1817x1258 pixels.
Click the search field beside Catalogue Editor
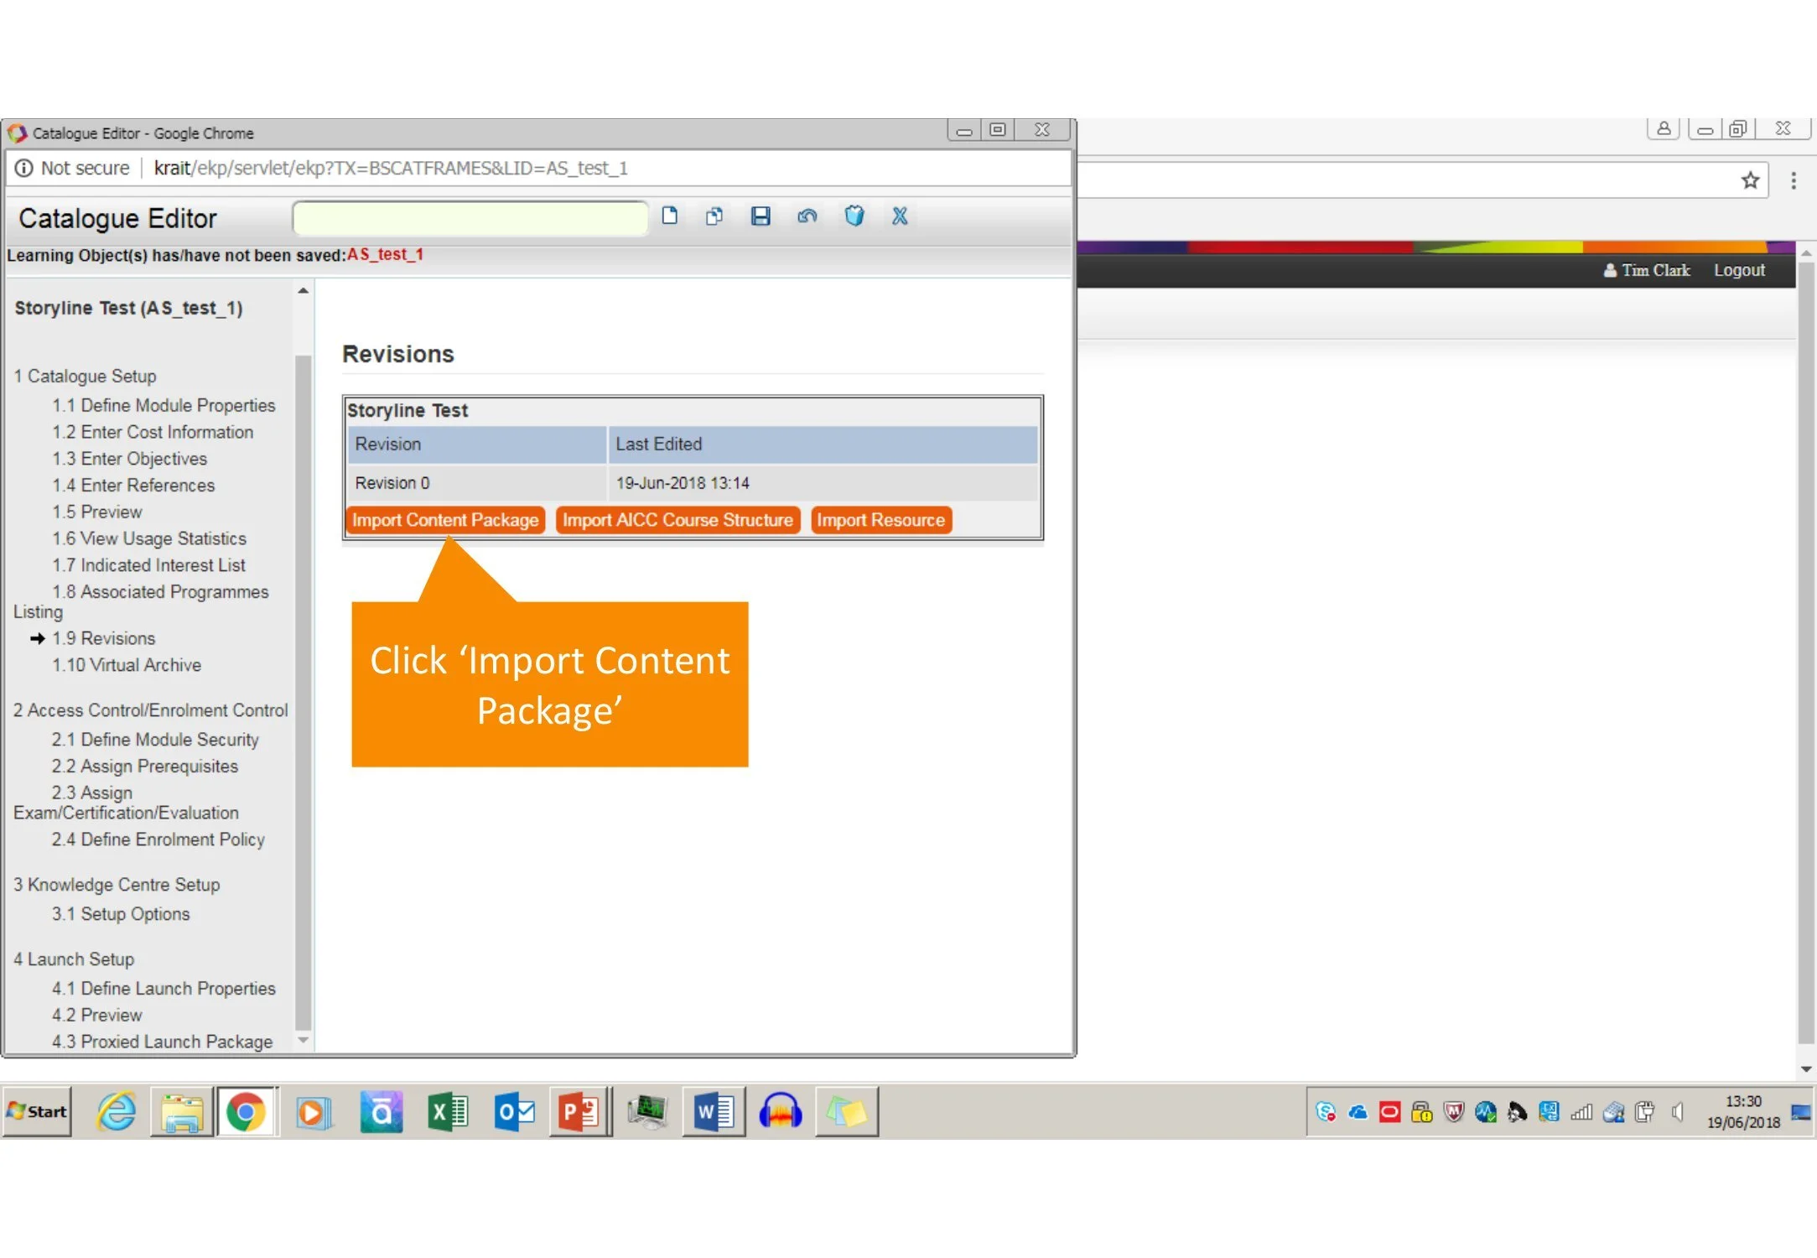(x=470, y=218)
